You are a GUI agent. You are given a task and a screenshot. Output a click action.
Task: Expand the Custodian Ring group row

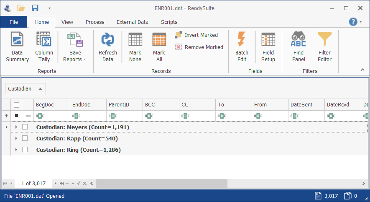click(16, 150)
